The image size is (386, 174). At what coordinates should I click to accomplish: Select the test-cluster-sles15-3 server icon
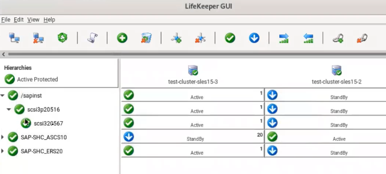(x=193, y=70)
